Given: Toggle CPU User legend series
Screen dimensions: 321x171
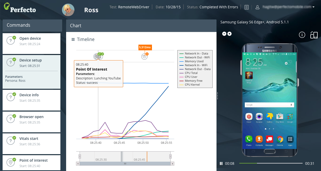Looking at the screenshot, I should [x=188, y=77].
